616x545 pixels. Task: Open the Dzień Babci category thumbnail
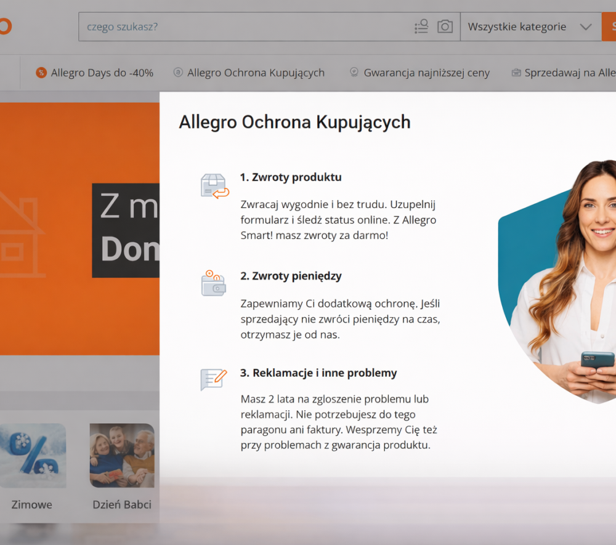pos(121,455)
